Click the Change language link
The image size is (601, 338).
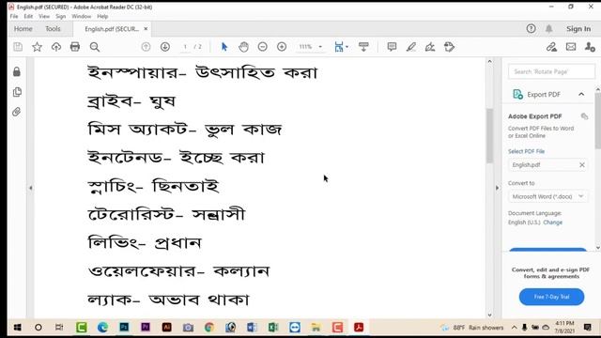coord(553,223)
